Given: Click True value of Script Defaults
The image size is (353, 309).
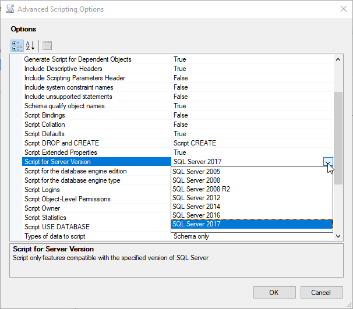Looking at the screenshot, I should click(x=252, y=134).
